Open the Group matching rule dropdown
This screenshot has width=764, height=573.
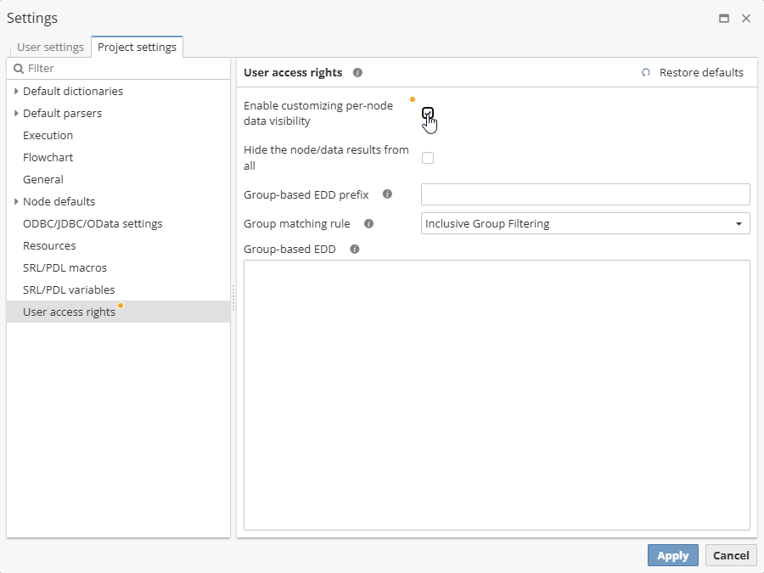[736, 223]
